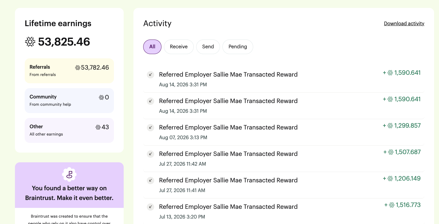Open the Download activity link
The height and width of the screenshot is (224, 439).
click(404, 23)
